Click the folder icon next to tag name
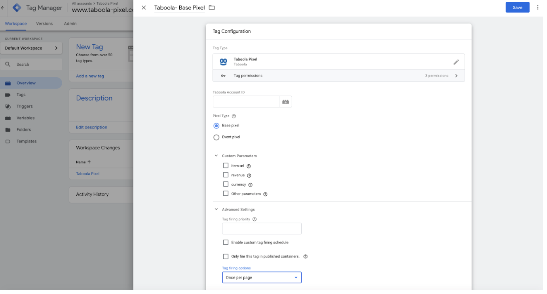 click(212, 8)
